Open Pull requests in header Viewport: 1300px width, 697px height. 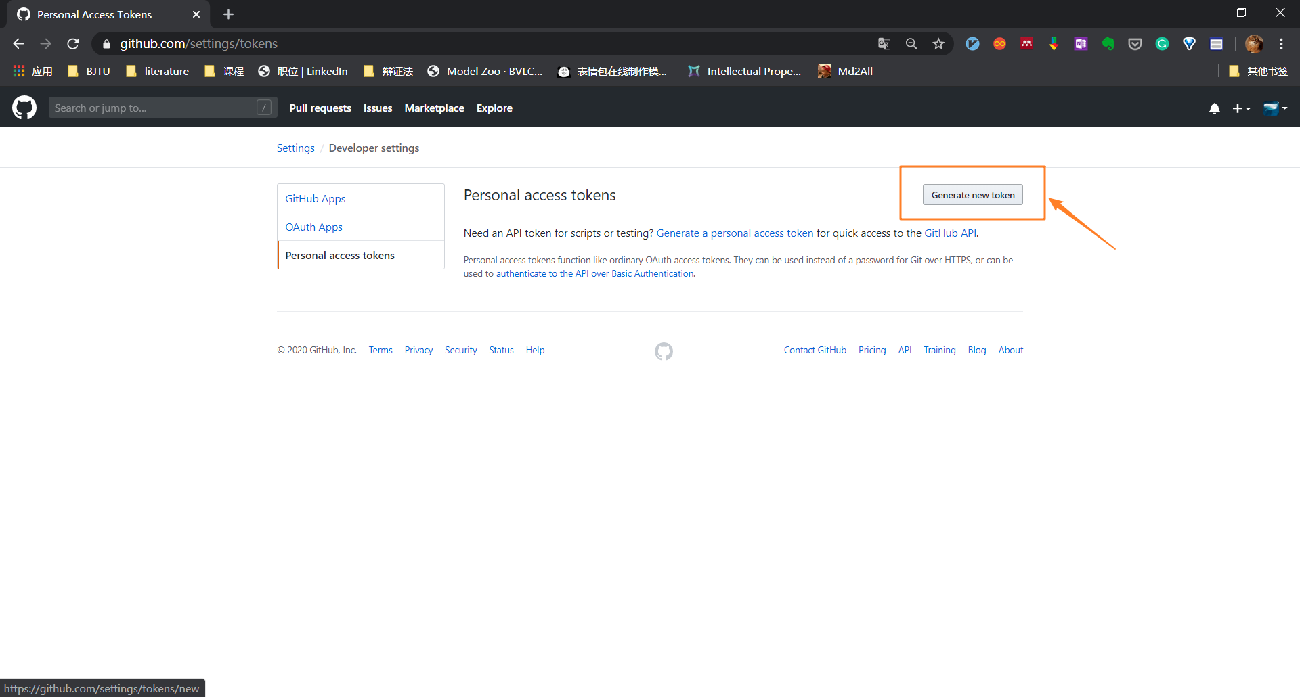point(320,108)
